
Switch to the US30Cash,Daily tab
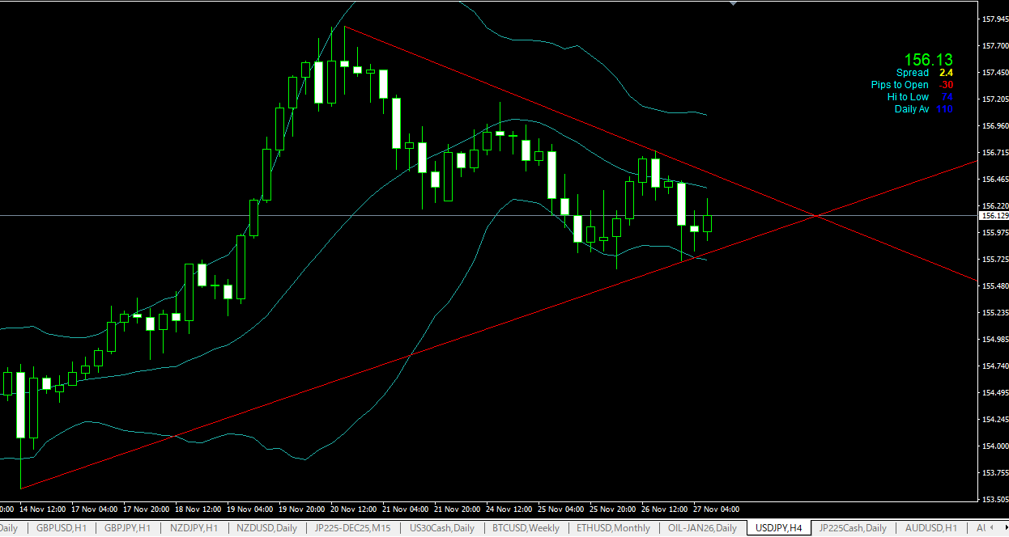click(442, 528)
